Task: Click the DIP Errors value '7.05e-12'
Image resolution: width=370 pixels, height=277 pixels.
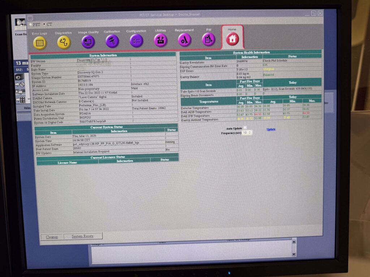Action: [x=242, y=70]
